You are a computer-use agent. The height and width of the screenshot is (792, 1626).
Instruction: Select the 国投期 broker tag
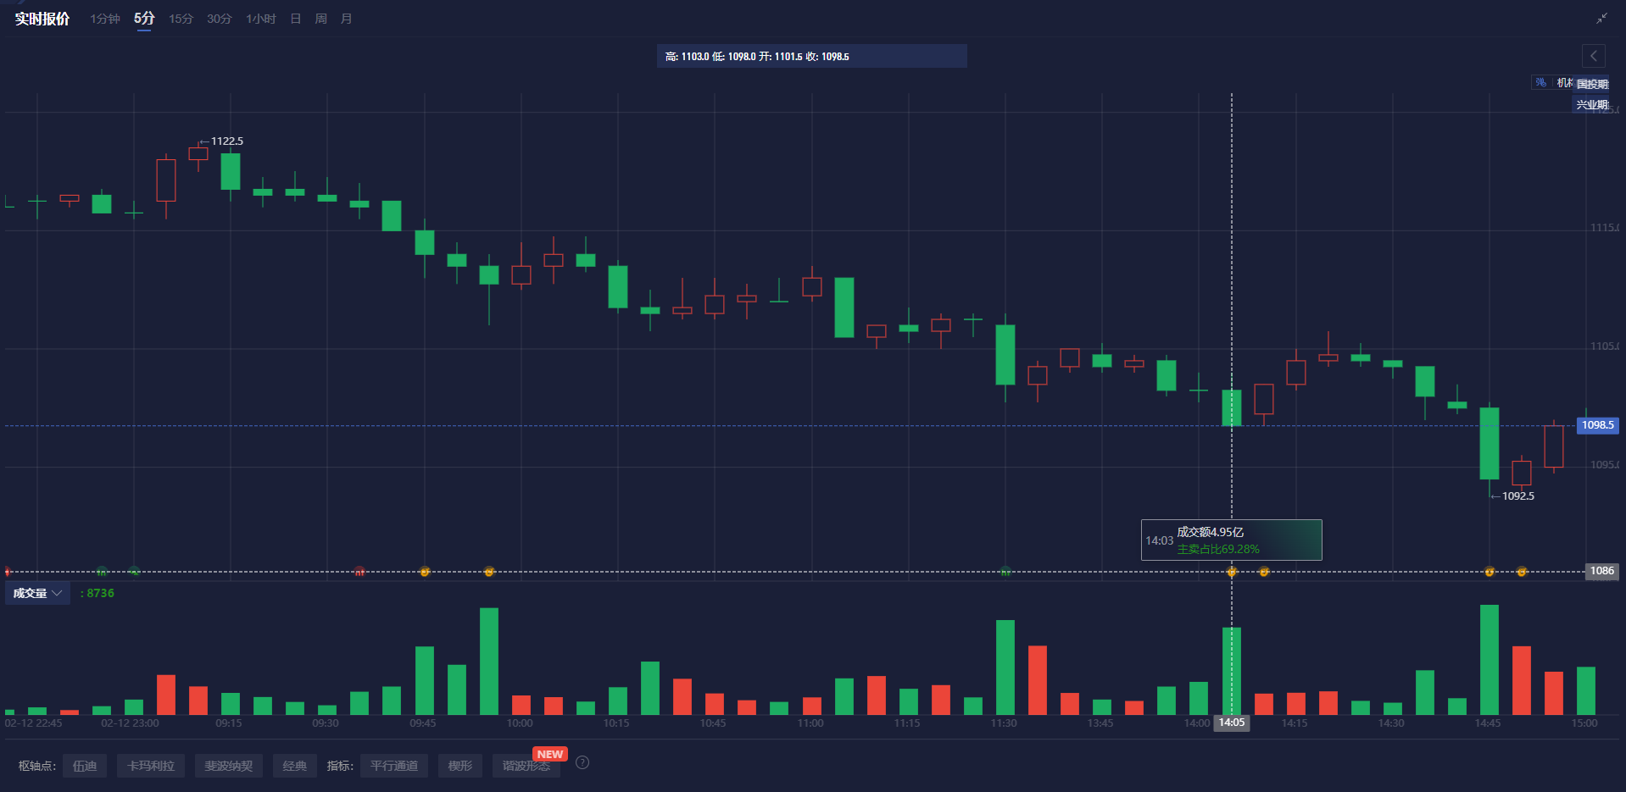[x=1592, y=84]
